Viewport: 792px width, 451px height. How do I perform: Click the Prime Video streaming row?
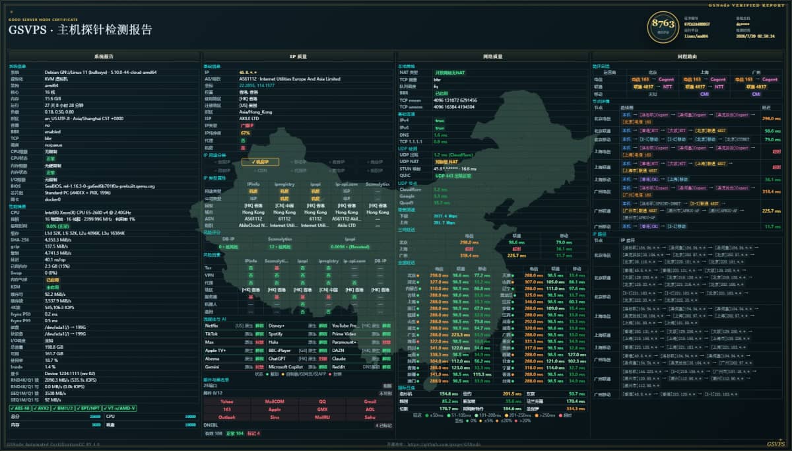(x=362, y=333)
